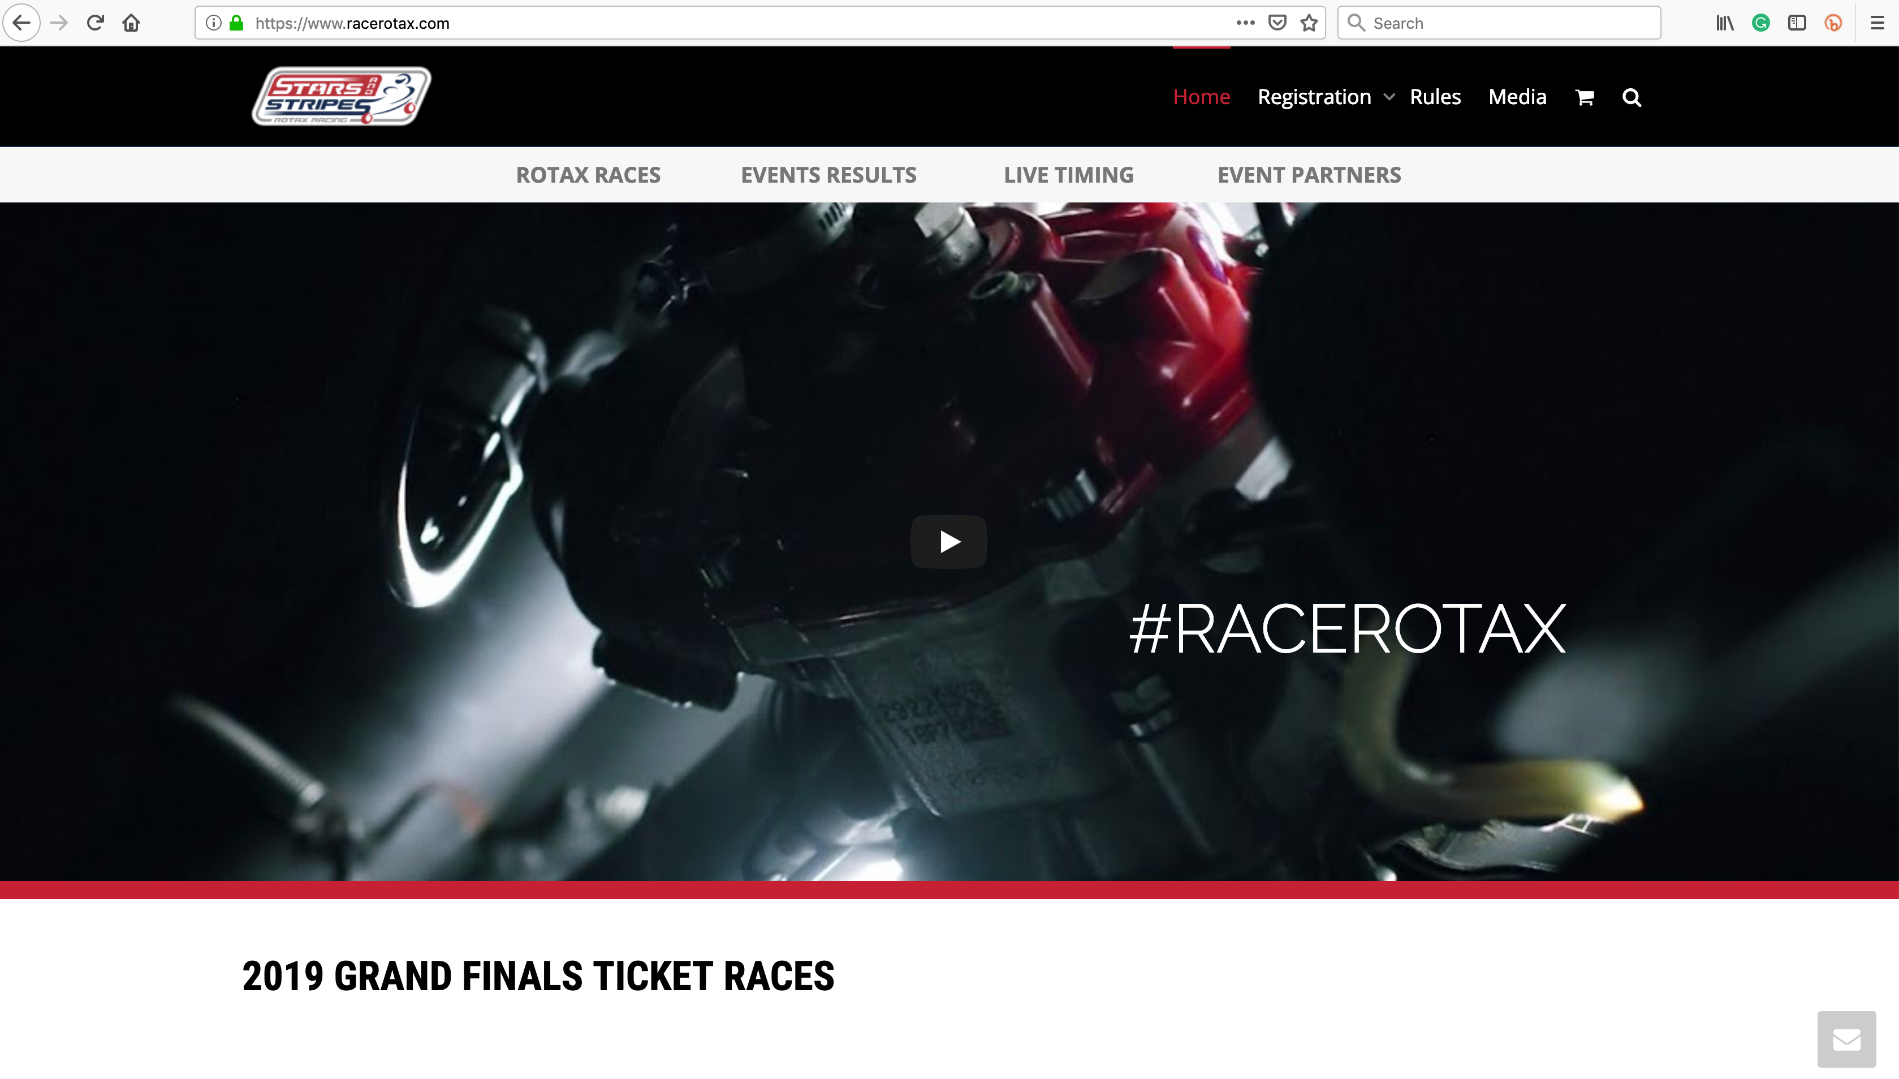
Task: Click the site search magnifier icon
Action: click(1632, 97)
